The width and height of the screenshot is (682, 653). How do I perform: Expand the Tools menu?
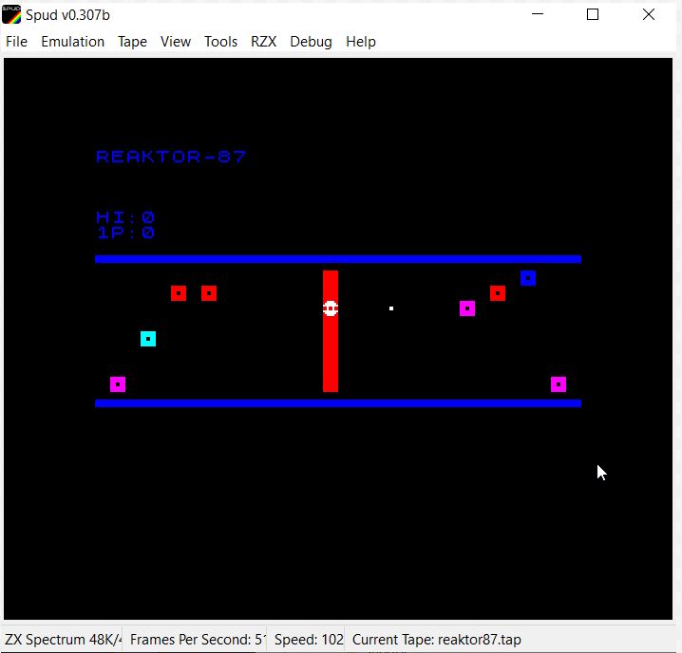pyautogui.click(x=221, y=42)
